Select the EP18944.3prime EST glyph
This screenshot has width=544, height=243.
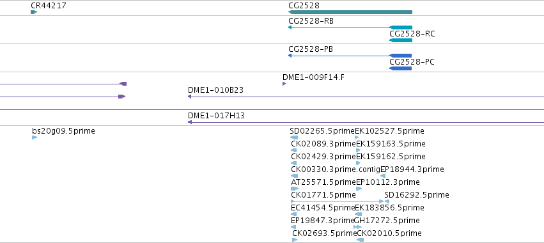coord(383,176)
